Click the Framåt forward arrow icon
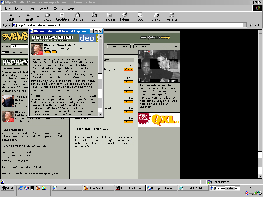The height and width of the screenshot is (197, 263). 29,15
